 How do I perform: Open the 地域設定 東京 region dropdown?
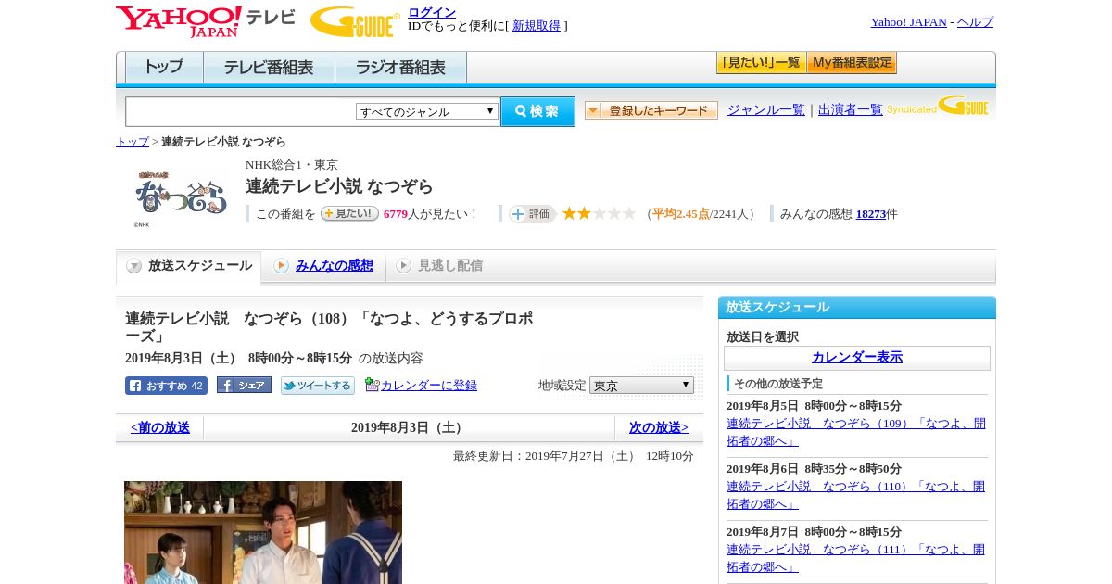pos(641,385)
